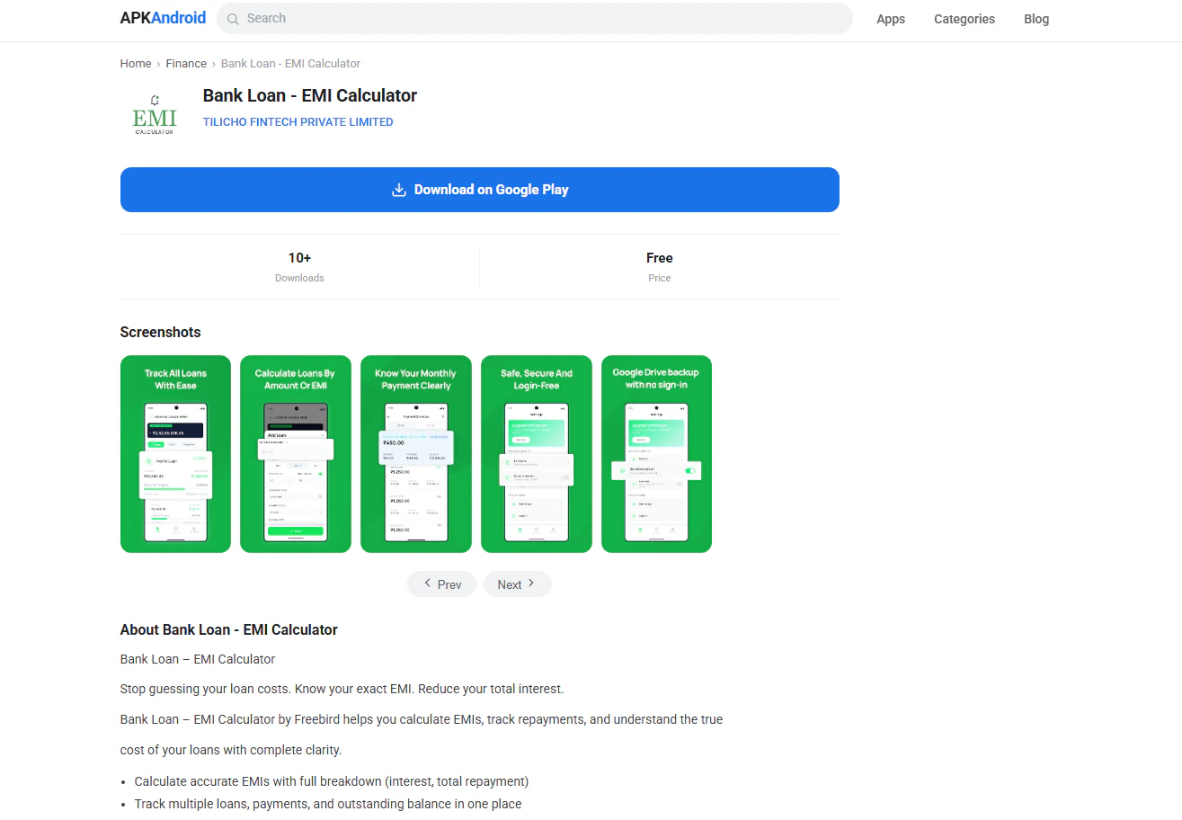
Task: Click the 'Bank Loan - EMI Calculator' page title
Action: [310, 95]
